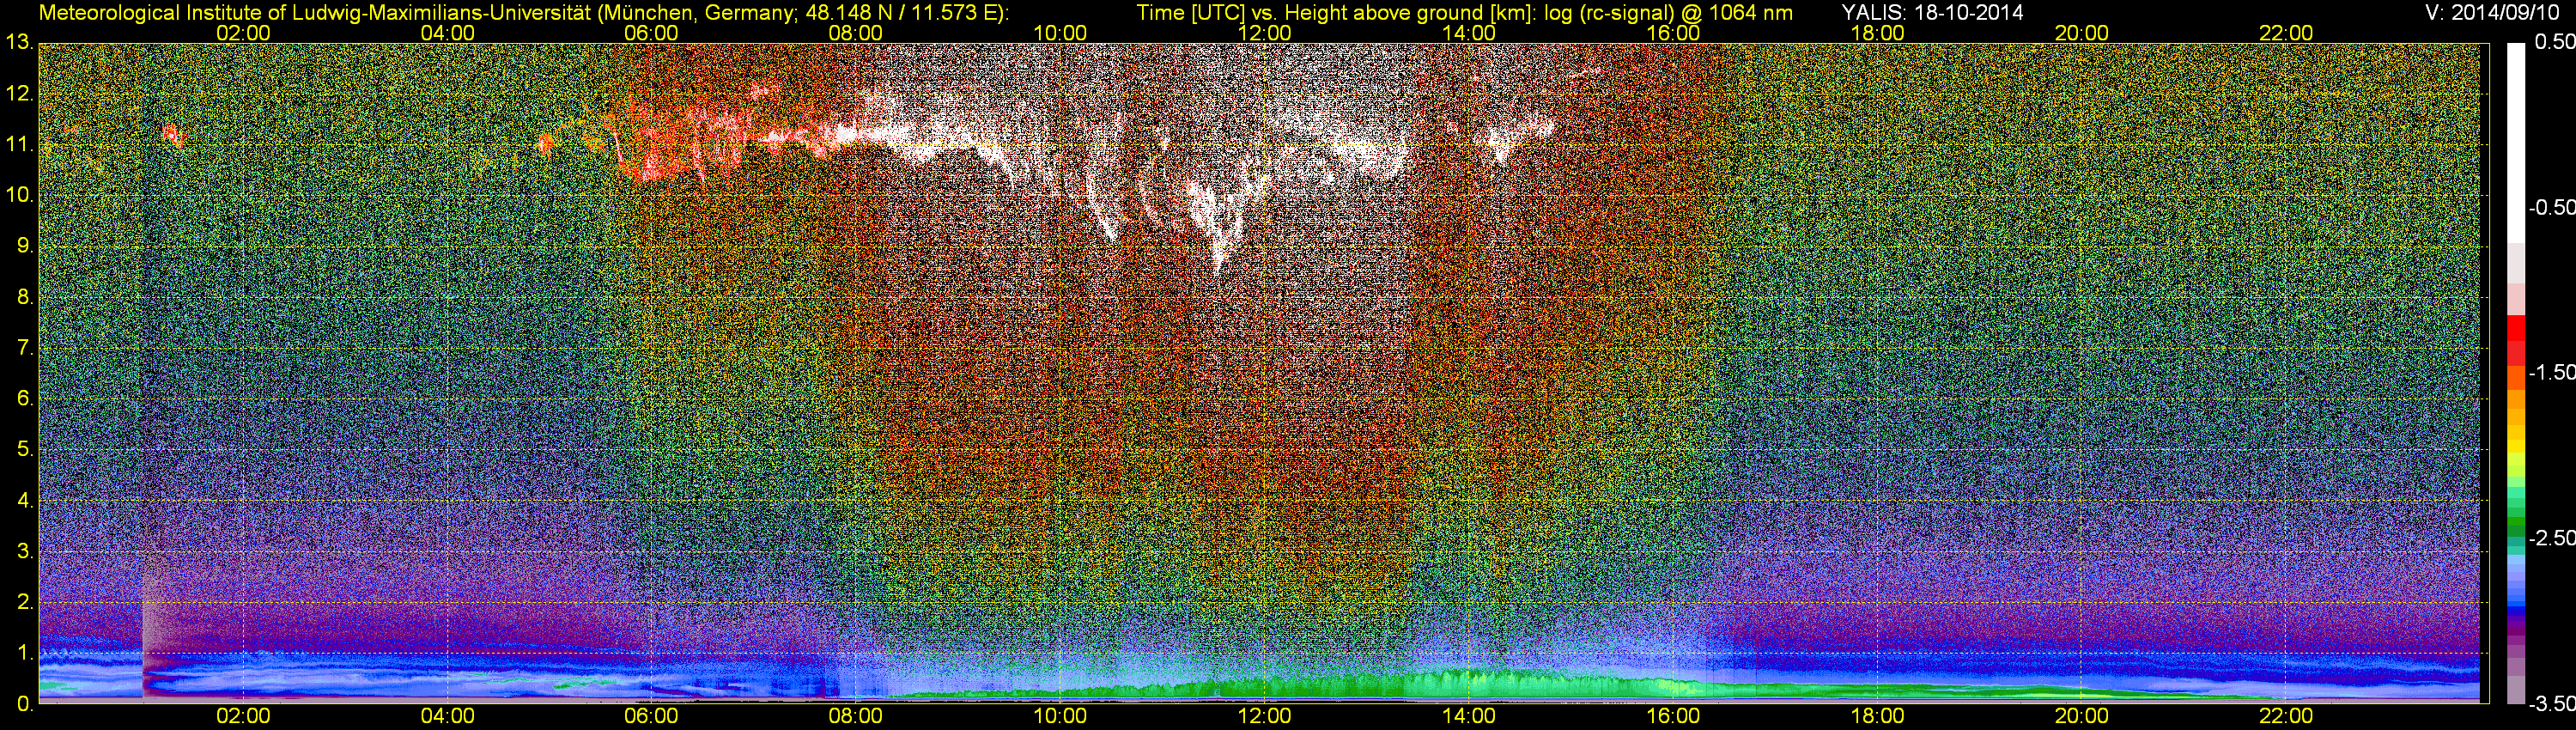2576x730 pixels.
Task: Click the -1.50 value on the colorbar scale
Action: 2550,373
